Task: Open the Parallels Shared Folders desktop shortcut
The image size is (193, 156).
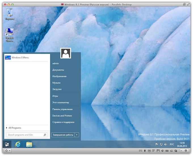Action: tap(10, 35)
